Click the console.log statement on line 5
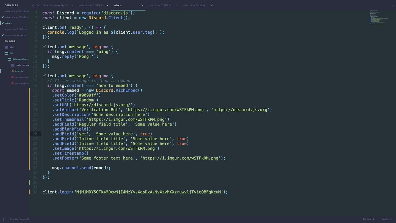 tap(106, 32)
